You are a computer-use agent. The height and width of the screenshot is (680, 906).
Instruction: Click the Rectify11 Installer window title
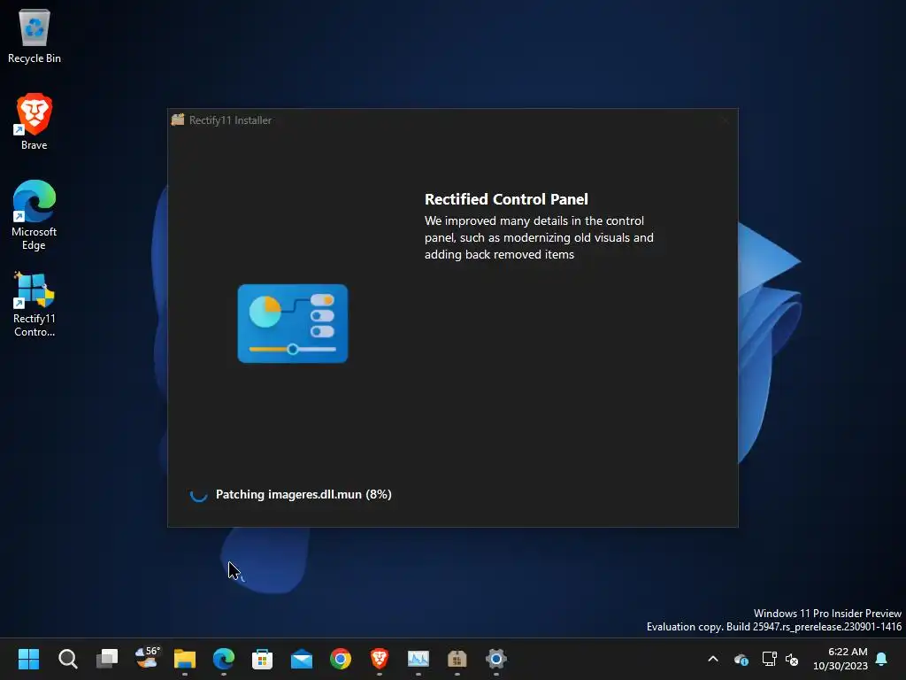[230, 120]
